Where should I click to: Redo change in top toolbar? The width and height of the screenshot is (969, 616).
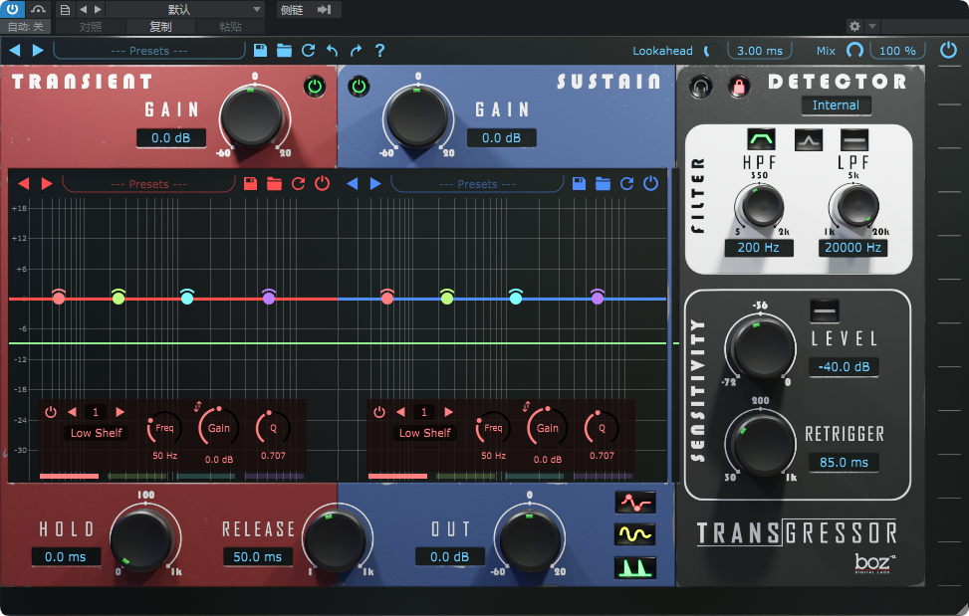(x=356, y=51)
